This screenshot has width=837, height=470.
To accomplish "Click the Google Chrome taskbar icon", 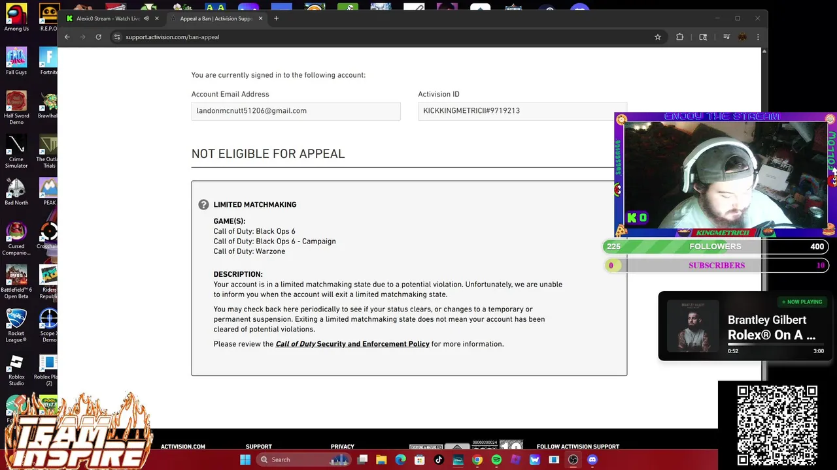I will (x=477, y=460).
